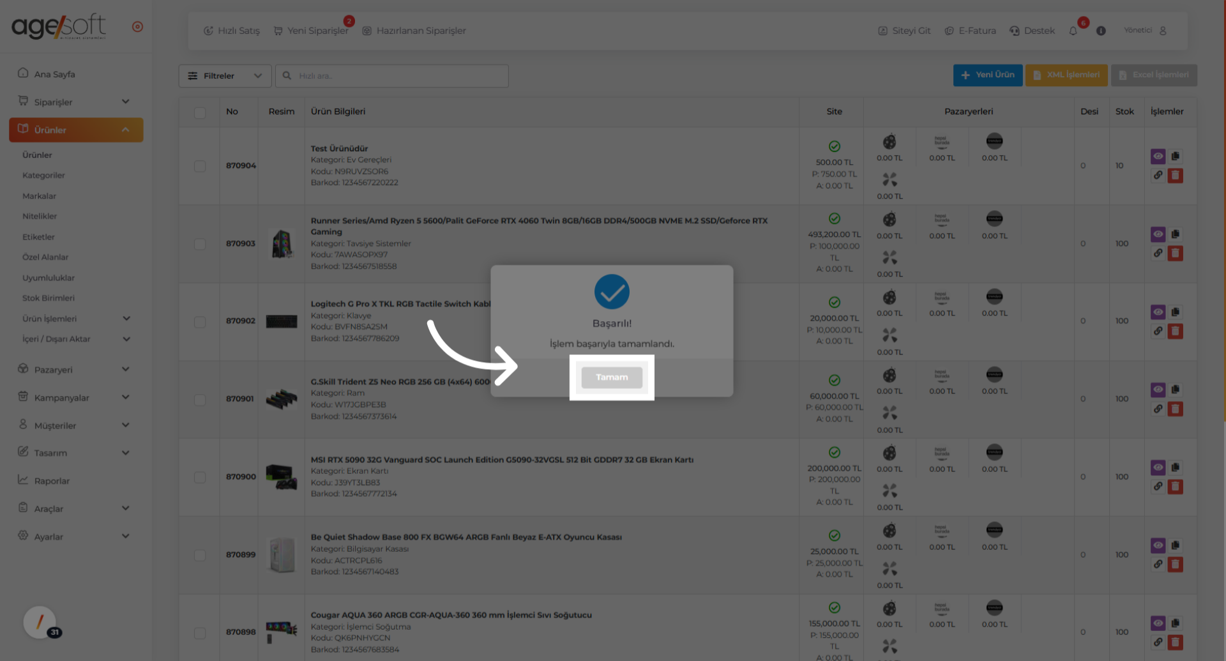Open Markalar submenu item
Screen dimensions: 1226x661
[39, 196]
